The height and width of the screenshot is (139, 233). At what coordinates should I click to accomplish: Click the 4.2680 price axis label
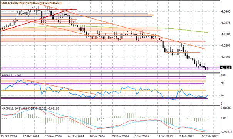(x=226, y=34)
